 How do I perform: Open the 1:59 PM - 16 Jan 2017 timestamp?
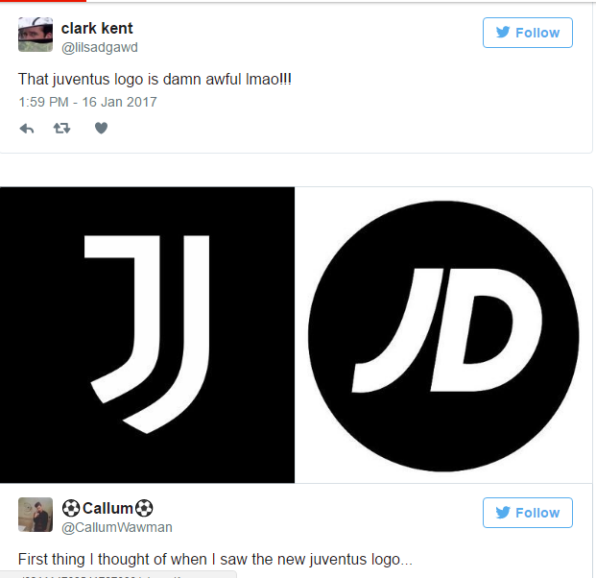point(87,102)
